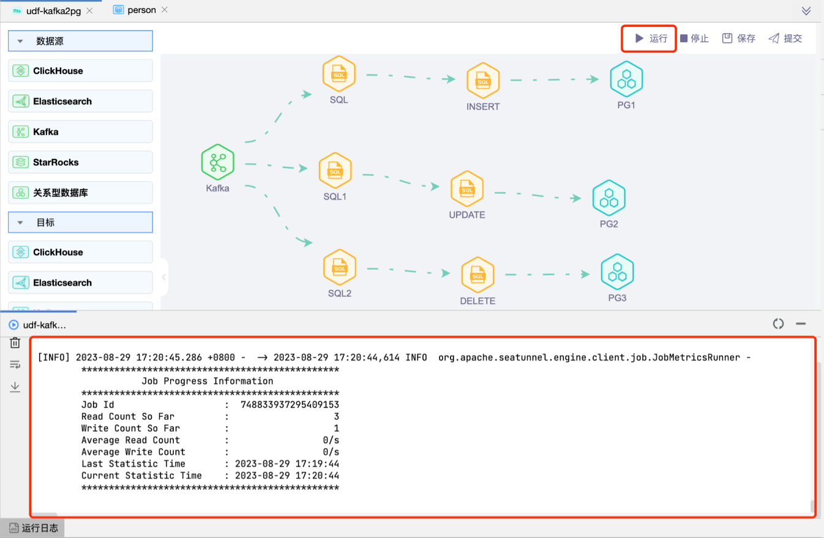Minimize the log panel with the dash icon
The height and width of the screenshot is (538, 824).
(800, 324)
